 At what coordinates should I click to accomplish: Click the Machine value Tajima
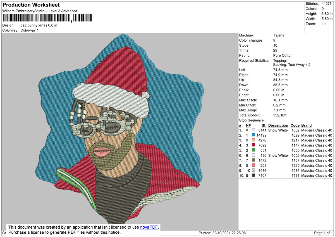[x=279, y=35]
